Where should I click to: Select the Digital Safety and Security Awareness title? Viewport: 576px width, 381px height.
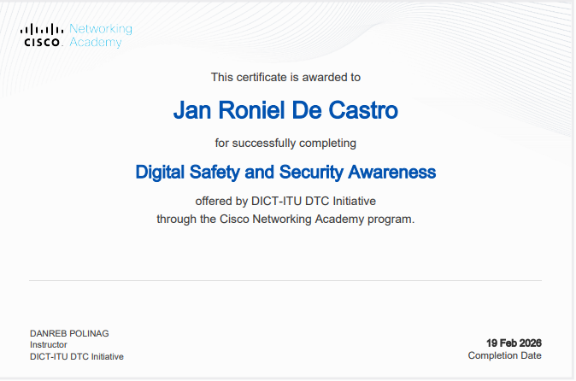285,172
